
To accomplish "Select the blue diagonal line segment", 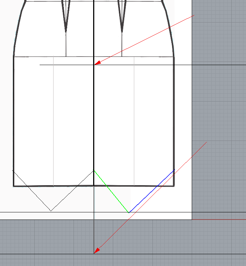I will tap(152, 191).
